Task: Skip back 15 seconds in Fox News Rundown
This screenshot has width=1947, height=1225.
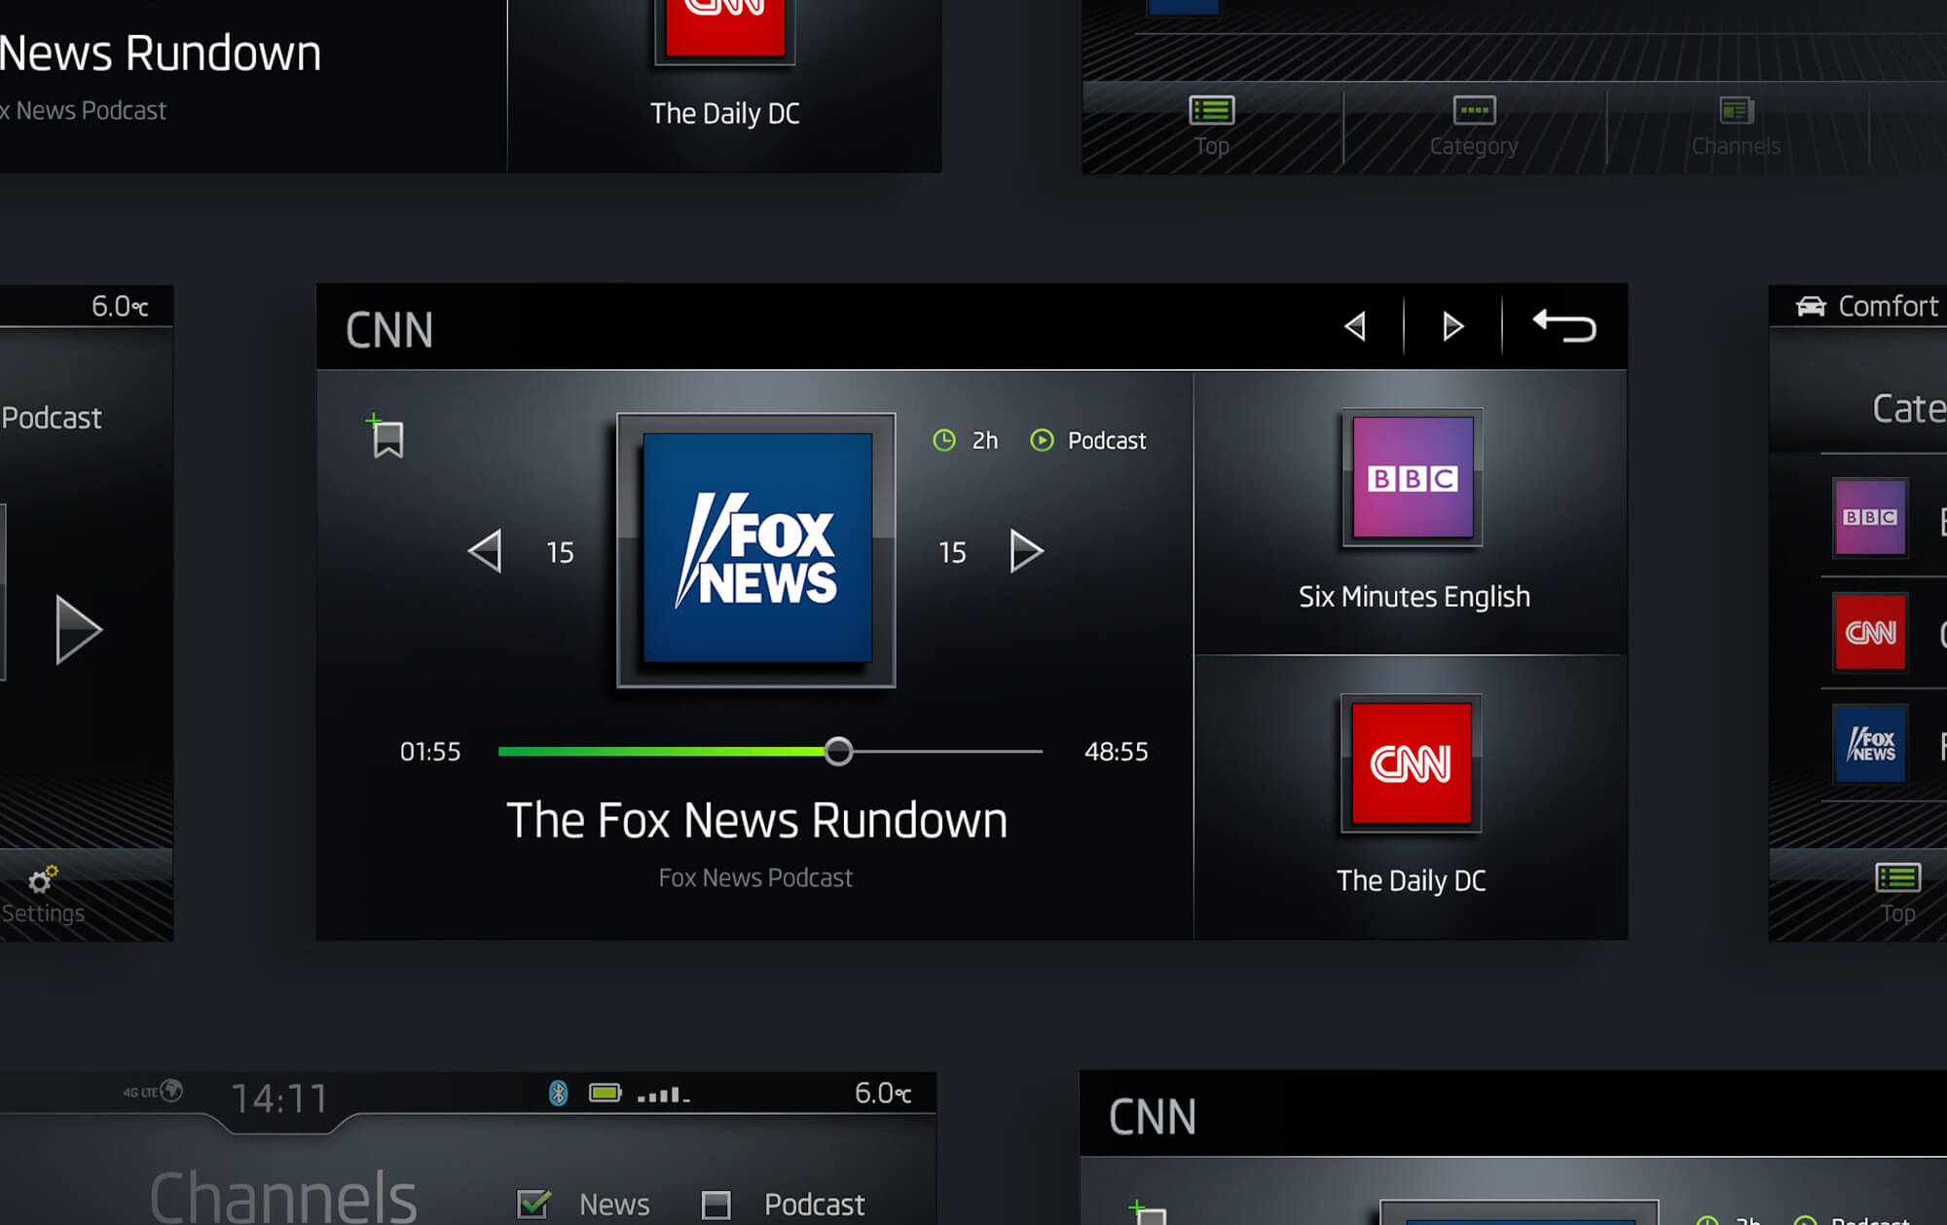Action: tap(485, 552)
